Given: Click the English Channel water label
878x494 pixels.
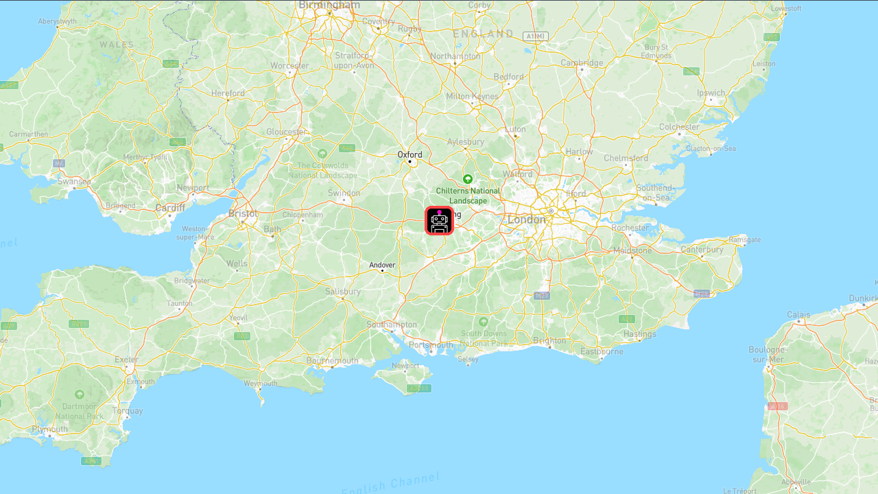Looking at the screenshot, I should pos(390,484).
